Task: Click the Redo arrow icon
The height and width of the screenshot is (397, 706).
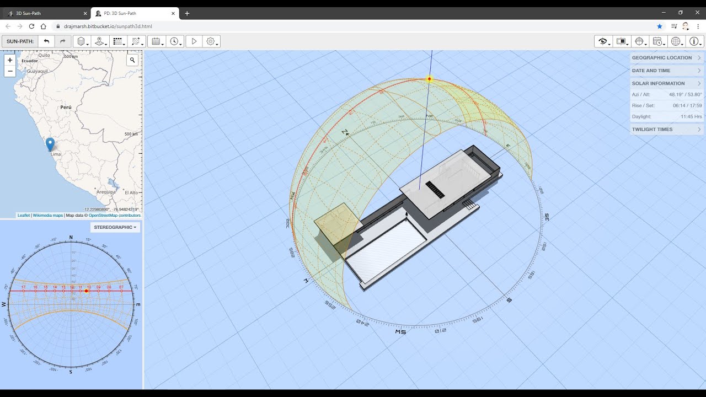Action: [62, 41]
